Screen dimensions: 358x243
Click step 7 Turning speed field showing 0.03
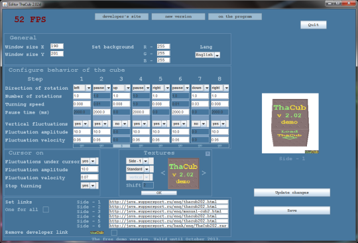pos(200,104)
